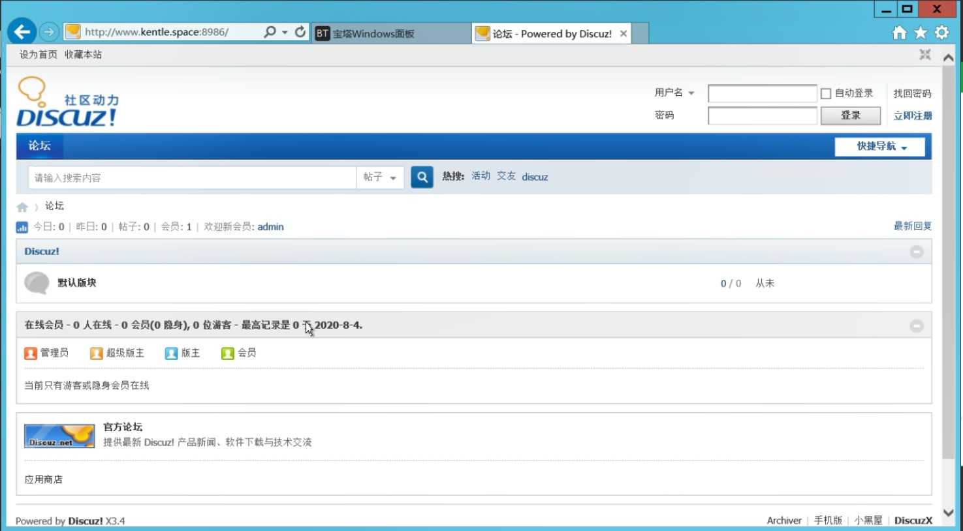
Task: Click the Powered by Discuz! footer link
Action: pyautogui.click(x=86, y=521)
